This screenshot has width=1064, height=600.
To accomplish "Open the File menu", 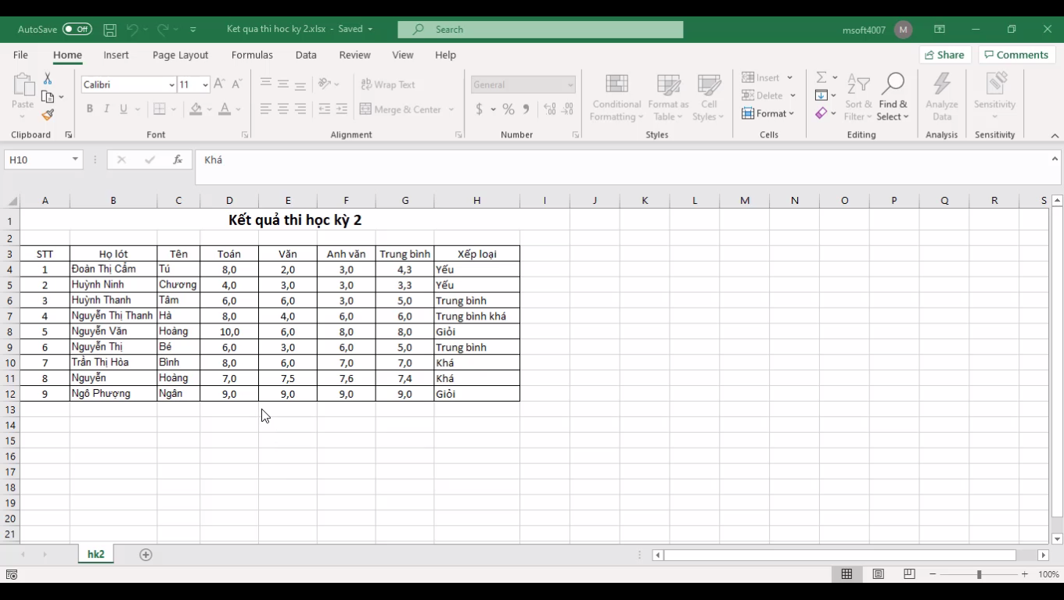I will [20, 55].
